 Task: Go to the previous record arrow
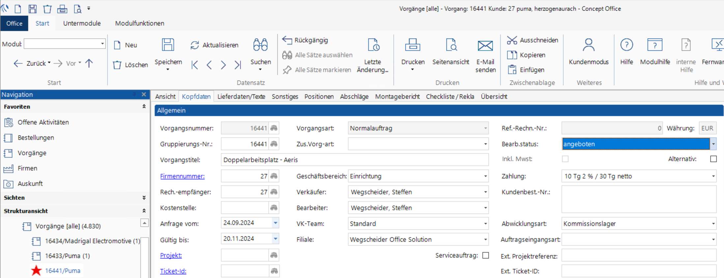[x=209, y=65]
